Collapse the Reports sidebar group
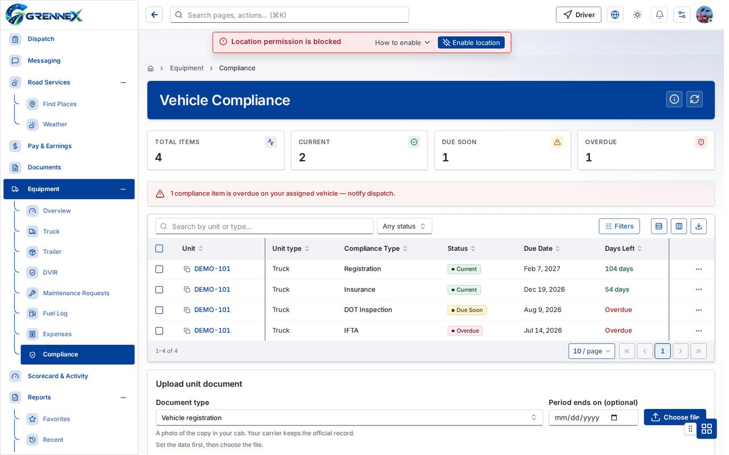 point(123,398)
